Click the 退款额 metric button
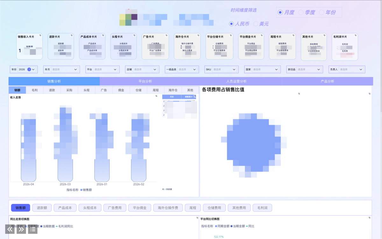This screenshot has height=239, width=382. (42, 208)
